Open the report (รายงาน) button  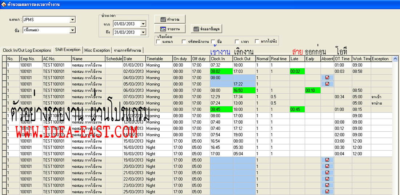point(169,29)
